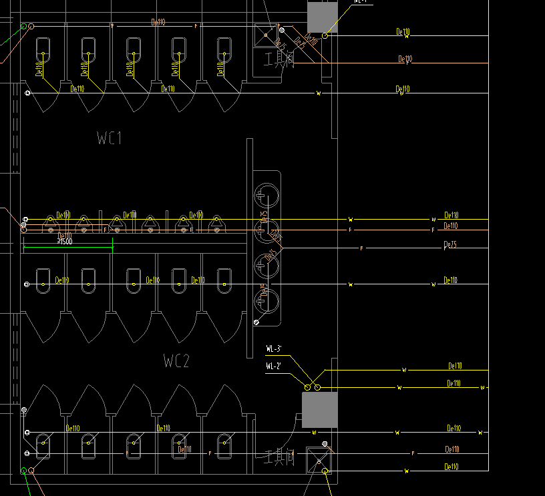The height and width of the screenshot is (496, 545).
Task: Pick the green dimension line under ≥1500
Action: 68,247
